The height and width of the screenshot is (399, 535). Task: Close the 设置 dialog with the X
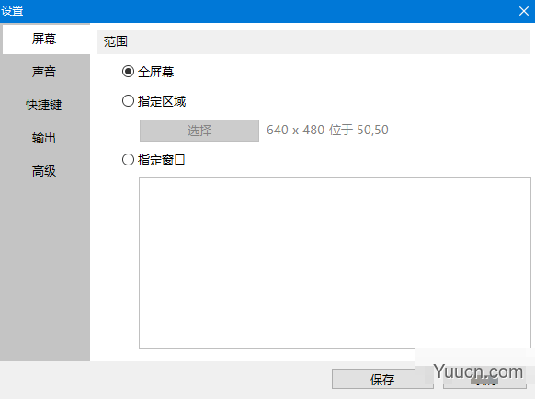pyautogui.click(x=524, y=11)
